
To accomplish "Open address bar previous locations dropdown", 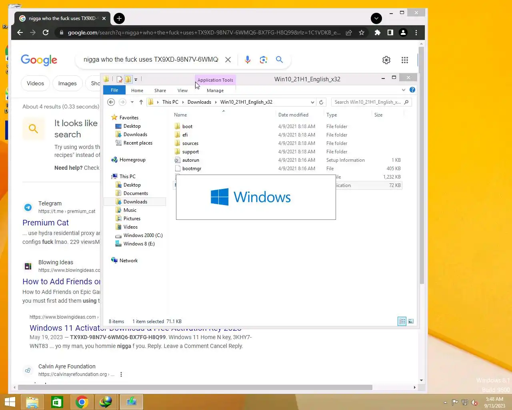I will [x=312, y=102].
